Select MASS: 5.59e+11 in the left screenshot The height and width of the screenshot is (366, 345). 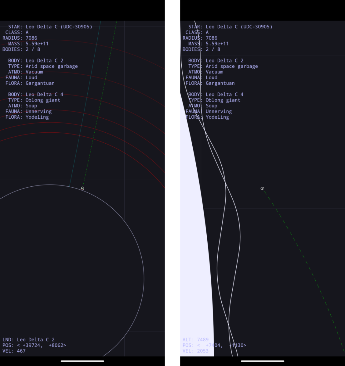tap(28, 44)
